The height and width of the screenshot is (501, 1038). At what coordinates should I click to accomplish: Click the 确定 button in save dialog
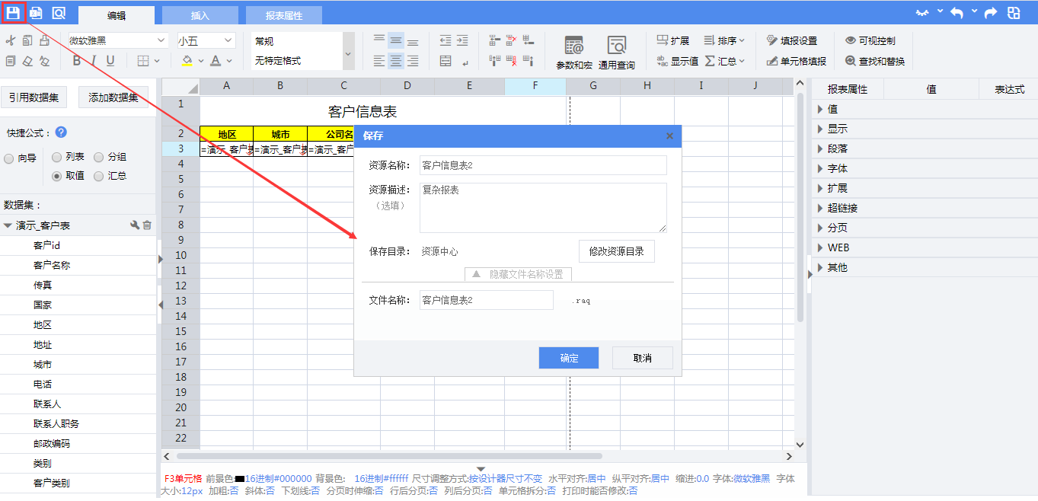pyautogui.click(x=568, y=358)
